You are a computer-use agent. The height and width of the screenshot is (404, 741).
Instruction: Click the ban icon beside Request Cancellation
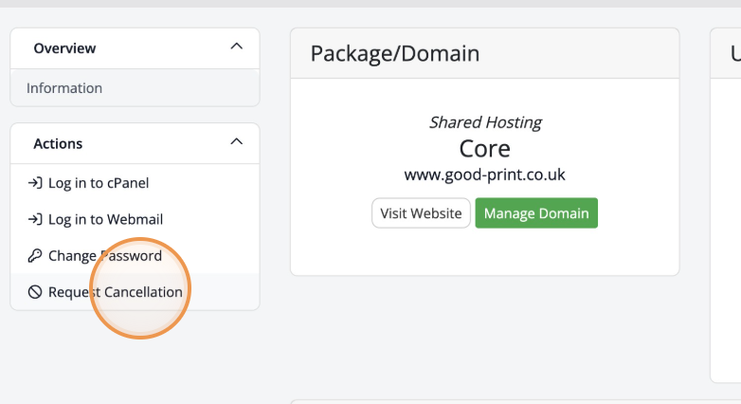[x=35, y=292]
